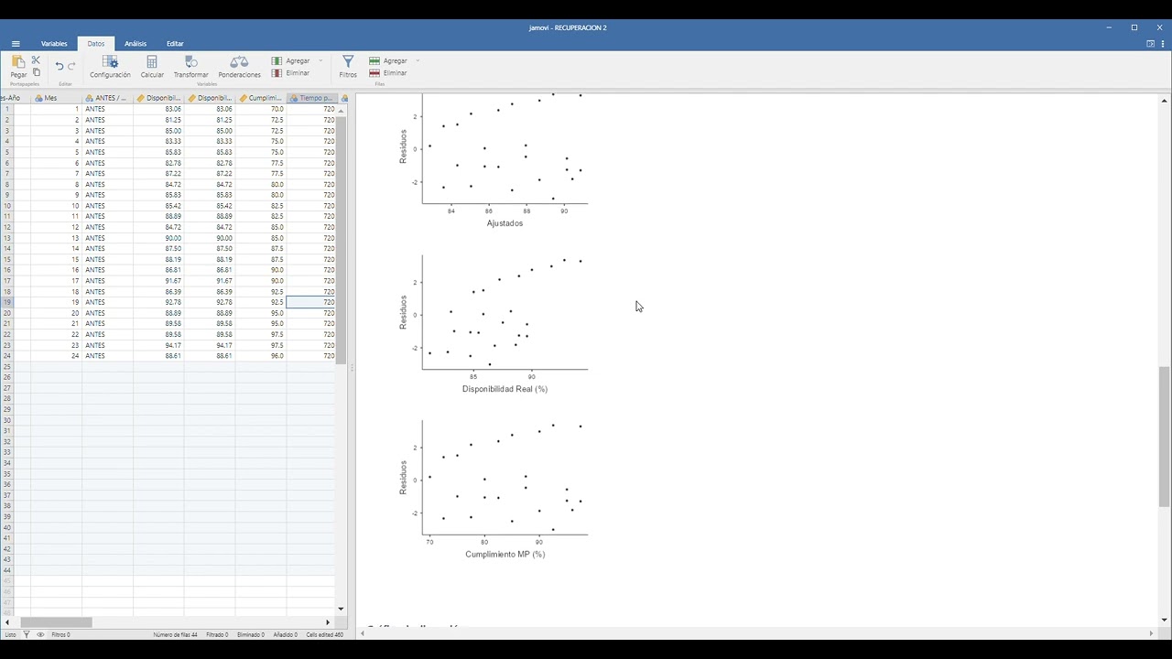The height and width of the screenshot is (659, 1172).
Task: Paste with the Pegar clipboard icon
Action: coord(18,66)
